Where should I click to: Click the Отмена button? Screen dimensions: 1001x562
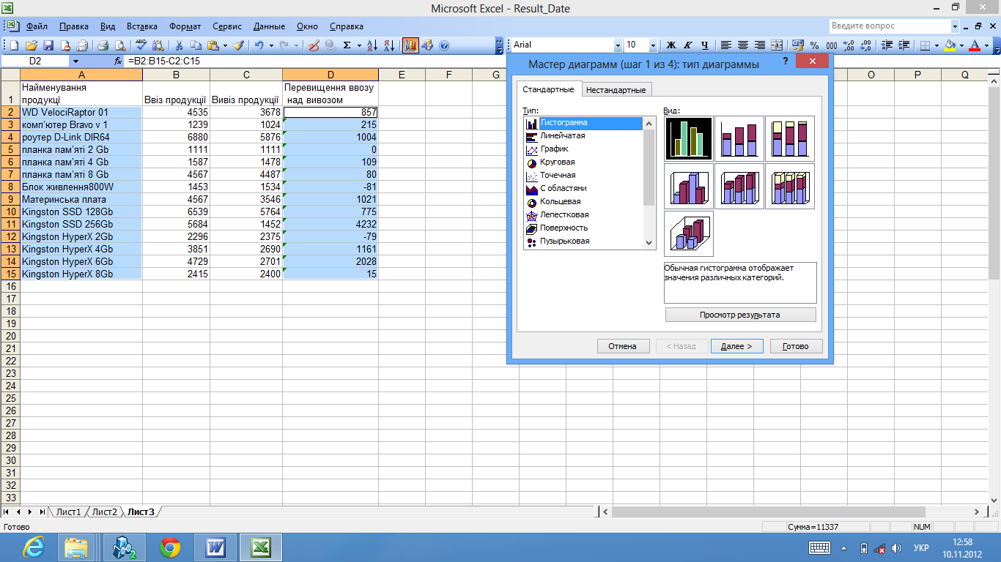622,346
